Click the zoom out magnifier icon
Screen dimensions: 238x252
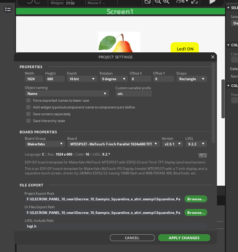158,2
